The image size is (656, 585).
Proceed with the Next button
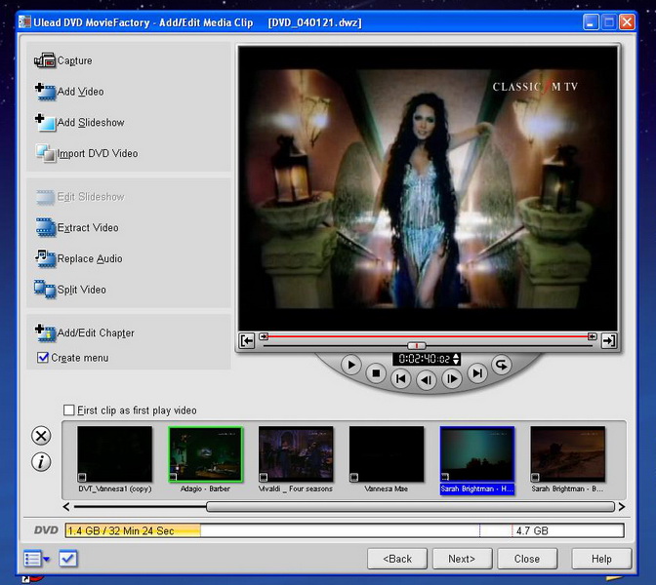(x=462, y=559)
